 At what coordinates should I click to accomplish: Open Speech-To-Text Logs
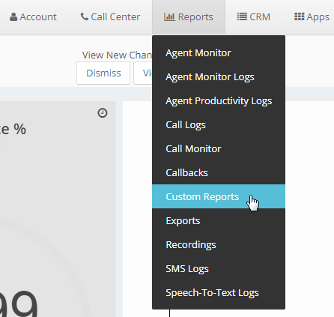pos(219,293)
